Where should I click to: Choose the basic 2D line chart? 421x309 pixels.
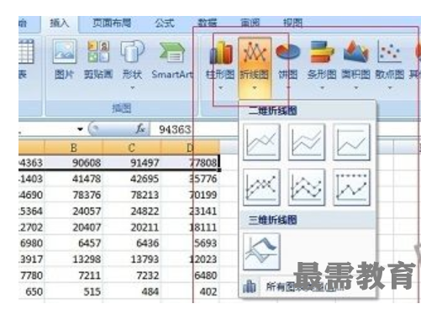[261, 142]
